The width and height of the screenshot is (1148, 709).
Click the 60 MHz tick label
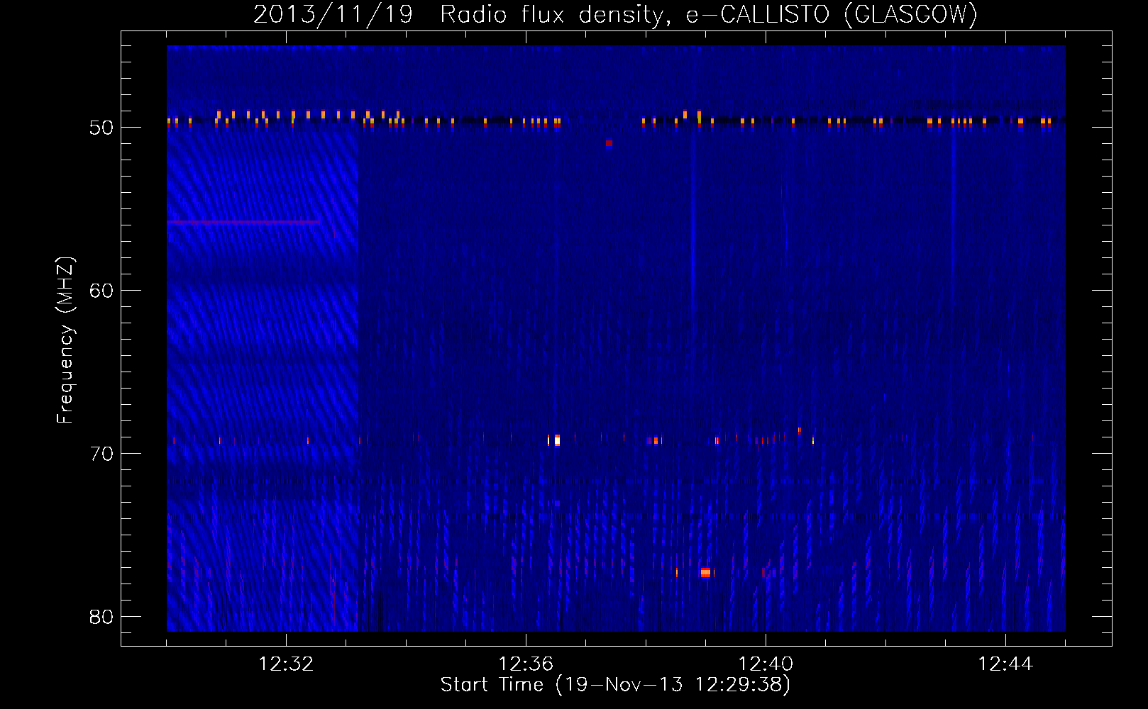(101, 291)
